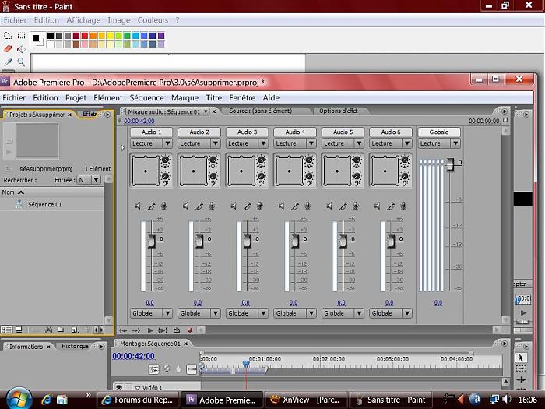Open Globale track Lecture automation dropdown

pos(439,143)
